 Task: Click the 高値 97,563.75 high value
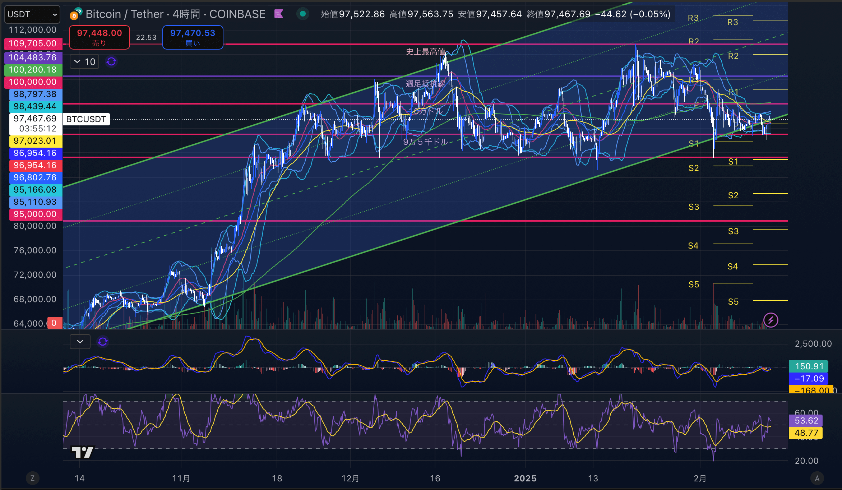tap(421, 14)
